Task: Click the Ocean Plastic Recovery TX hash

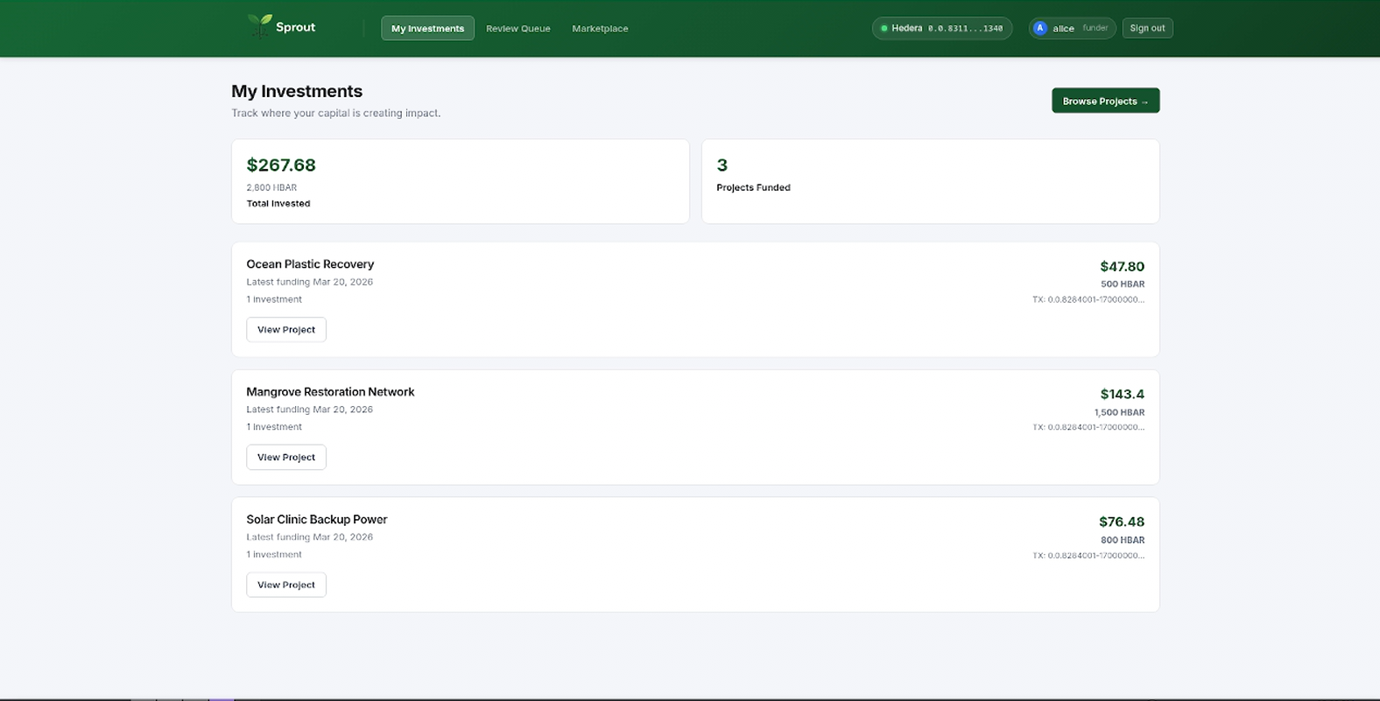Action: [x=1088, y=299]
